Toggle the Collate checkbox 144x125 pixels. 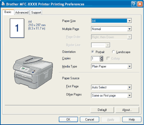click(108, 59)
